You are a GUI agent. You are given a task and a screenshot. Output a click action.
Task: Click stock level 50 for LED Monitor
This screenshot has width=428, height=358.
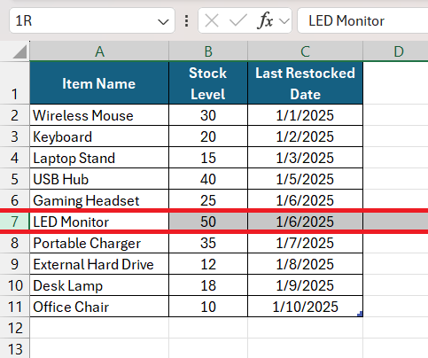[x=208, y=222]
